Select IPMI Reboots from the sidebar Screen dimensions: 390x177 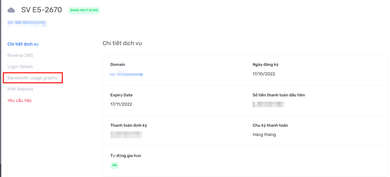pos(20,89)
